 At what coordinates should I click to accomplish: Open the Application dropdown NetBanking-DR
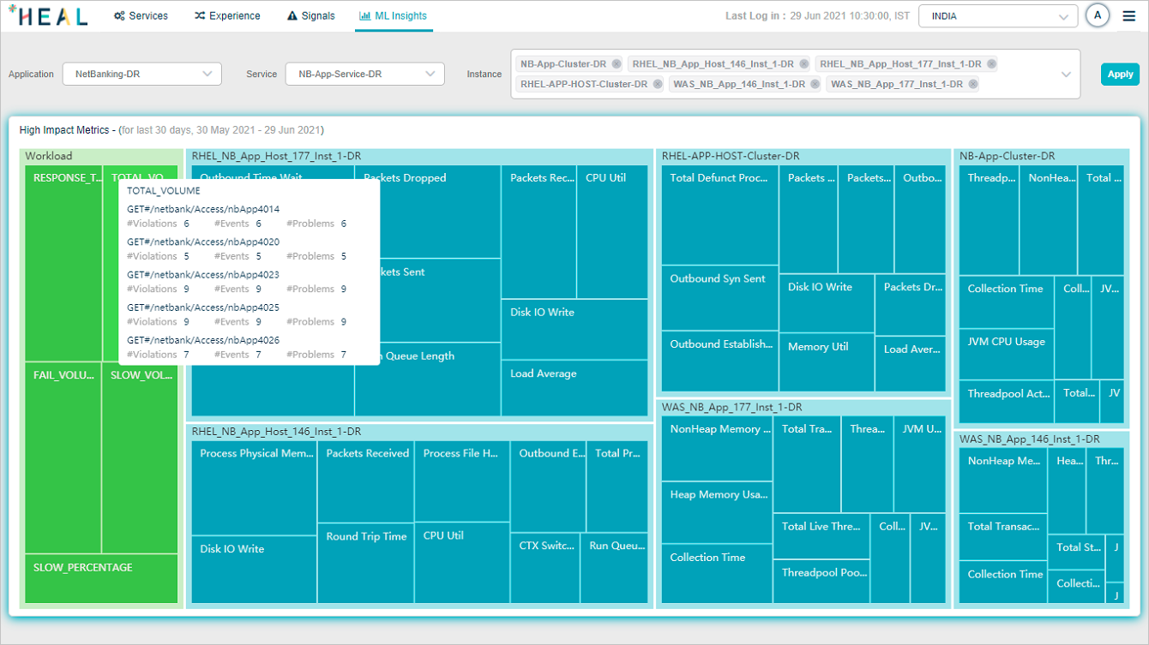tap(141, 75)
